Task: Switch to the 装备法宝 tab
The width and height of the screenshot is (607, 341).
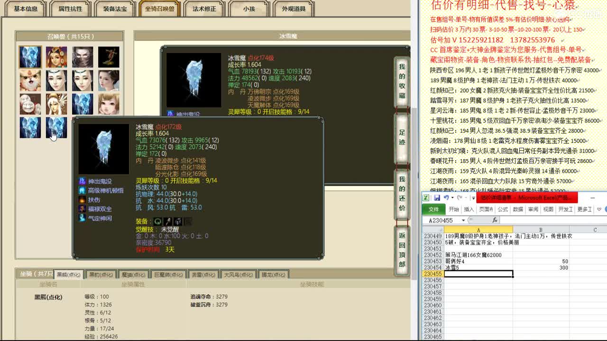Action: (x=115, y=9)
